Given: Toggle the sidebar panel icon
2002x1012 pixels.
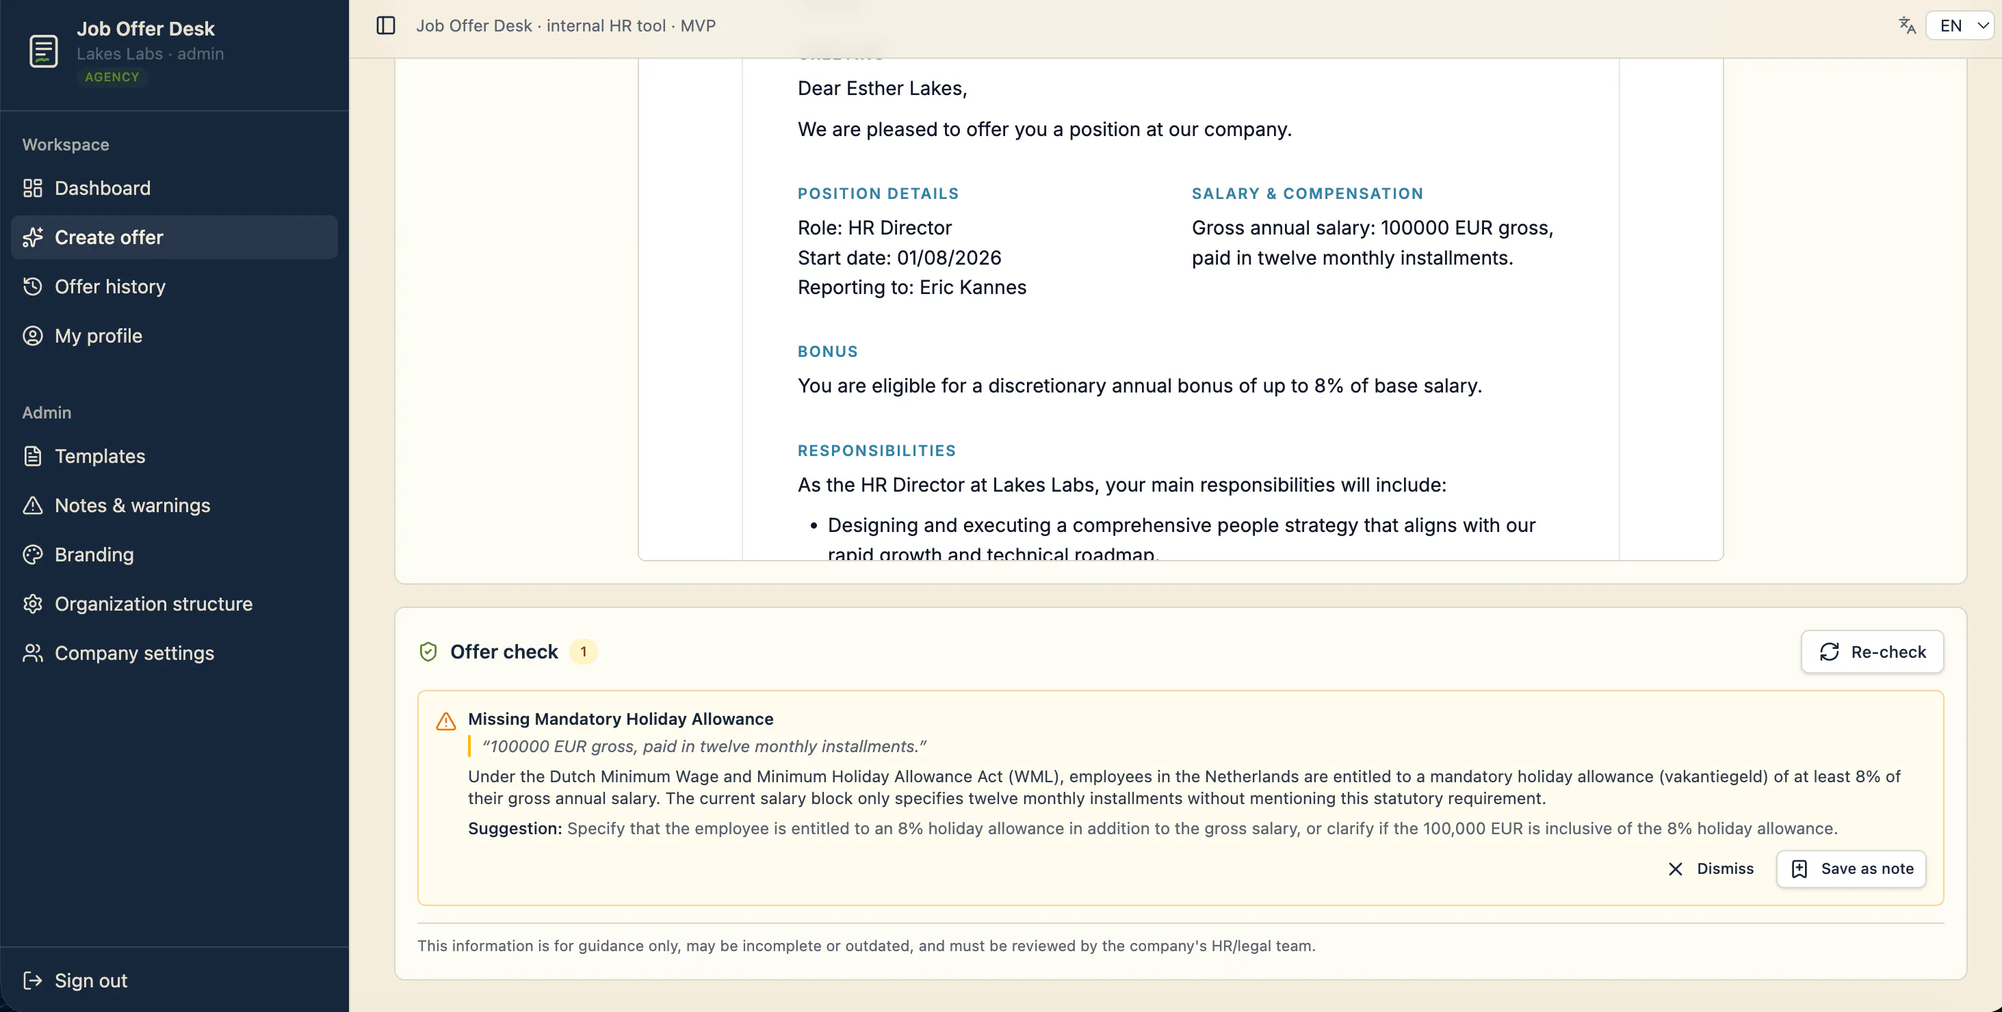Looking at the screenshot, I should (385, 25).
